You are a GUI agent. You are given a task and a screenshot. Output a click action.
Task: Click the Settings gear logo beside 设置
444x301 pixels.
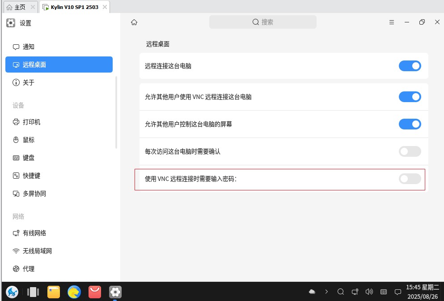pos(11,23)
